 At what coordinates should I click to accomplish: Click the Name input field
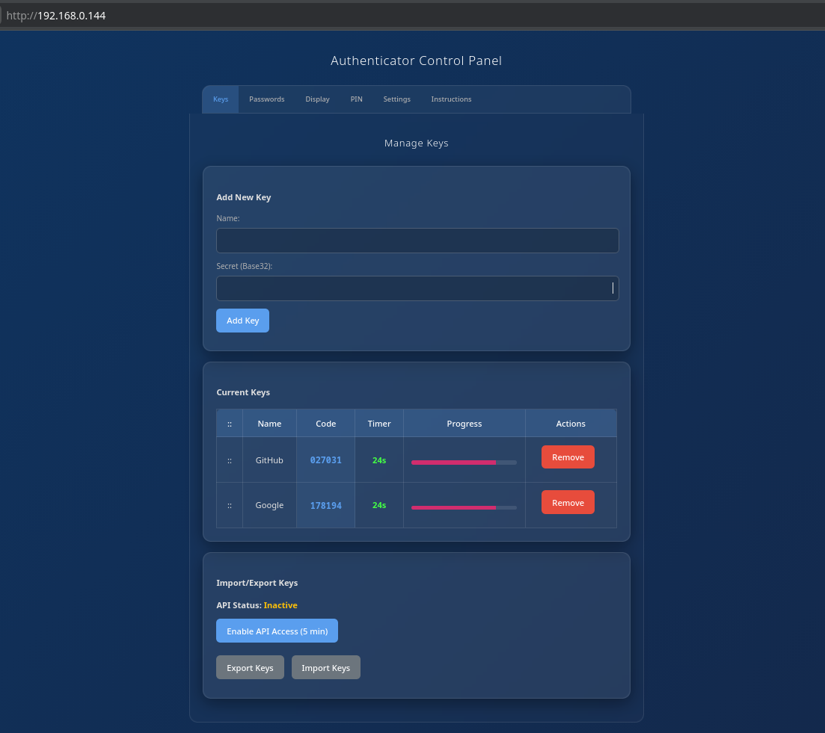[417, 241]
